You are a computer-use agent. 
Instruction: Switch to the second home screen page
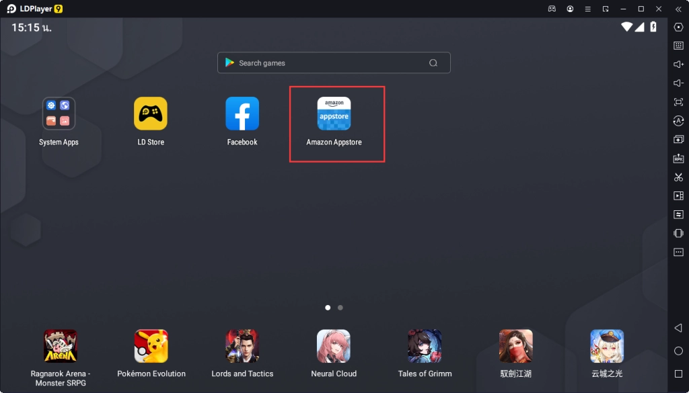click(x=340, y=307)
